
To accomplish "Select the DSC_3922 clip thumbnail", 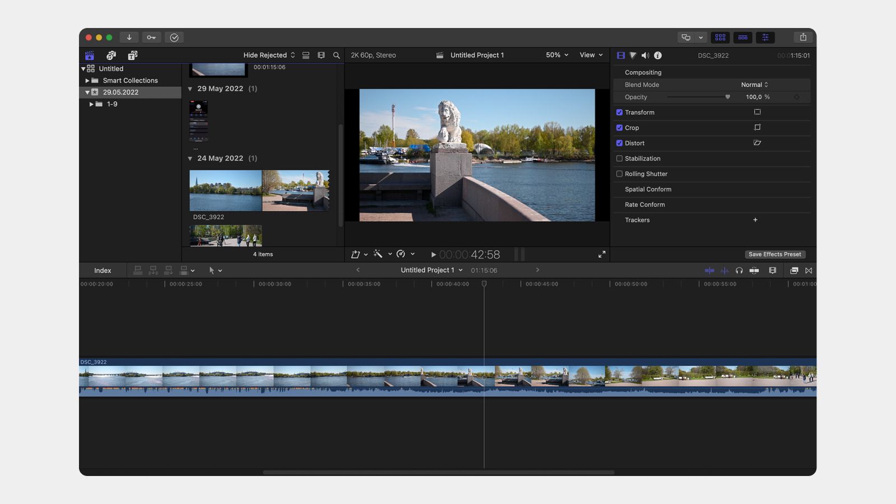I will [260, 190].
